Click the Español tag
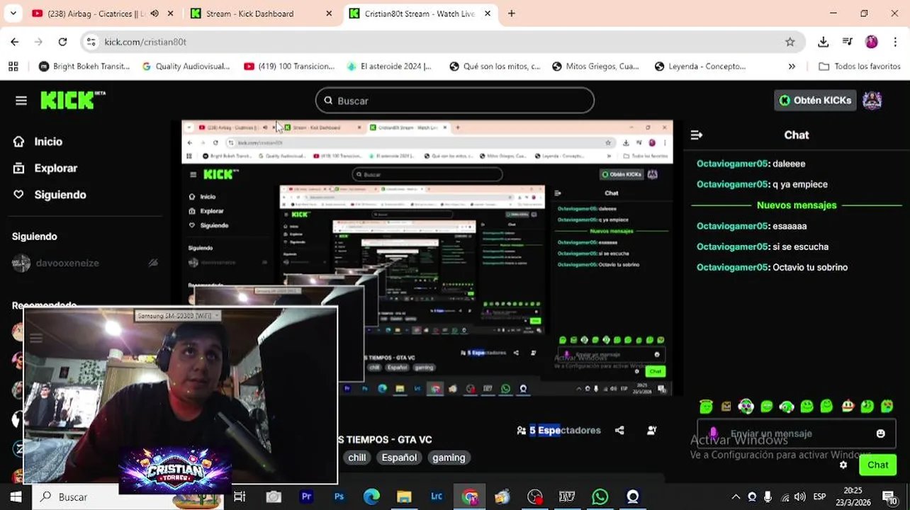910x510 pixels. click(x=399, y=458)
